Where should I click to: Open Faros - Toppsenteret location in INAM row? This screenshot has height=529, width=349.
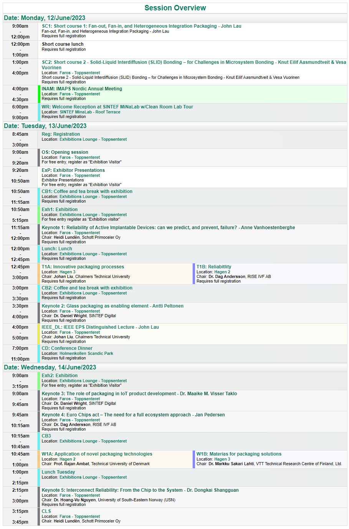pos(79,94)
